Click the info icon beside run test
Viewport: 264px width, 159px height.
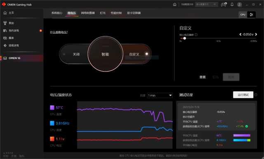coord(256,95)
